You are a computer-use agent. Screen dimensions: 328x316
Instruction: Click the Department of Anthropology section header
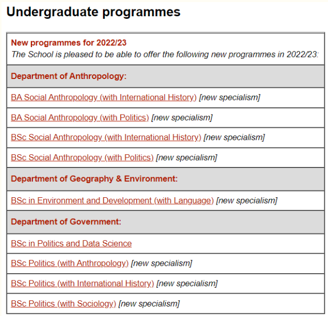pos(68,76)
